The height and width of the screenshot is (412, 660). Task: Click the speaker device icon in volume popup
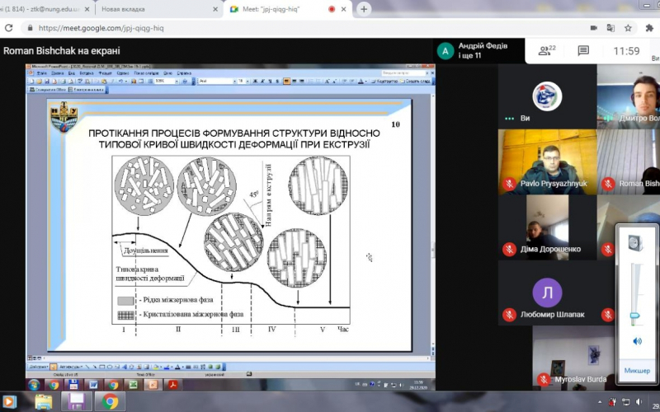pyautogui.click(x=635, y=243)
